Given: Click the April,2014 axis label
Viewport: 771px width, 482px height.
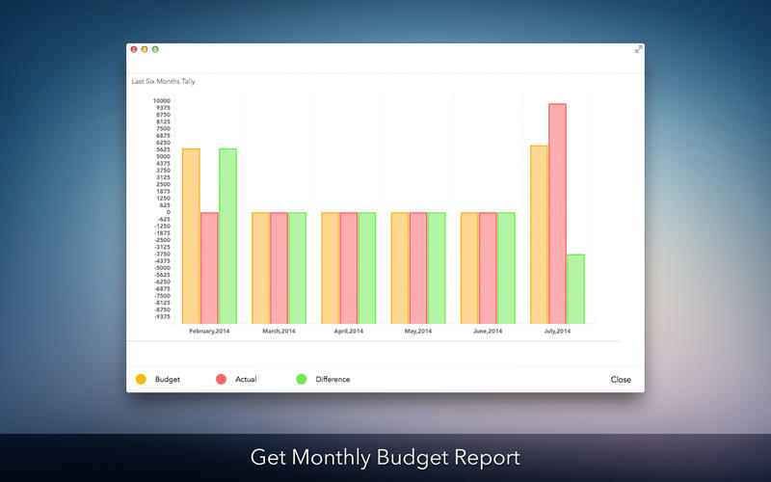Looking at the screenshot, I should pyautogui.click(x=349, y=331).
